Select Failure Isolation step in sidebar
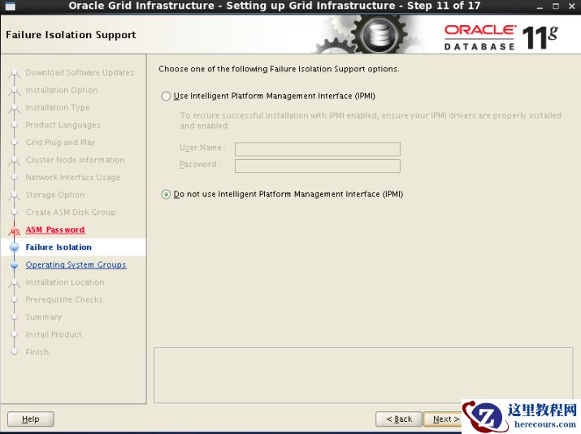 59,247
